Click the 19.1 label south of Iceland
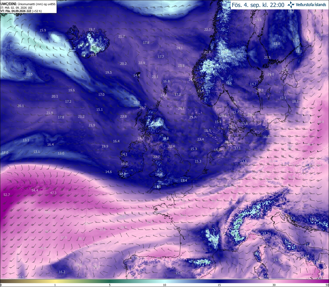 coord(94,55)
